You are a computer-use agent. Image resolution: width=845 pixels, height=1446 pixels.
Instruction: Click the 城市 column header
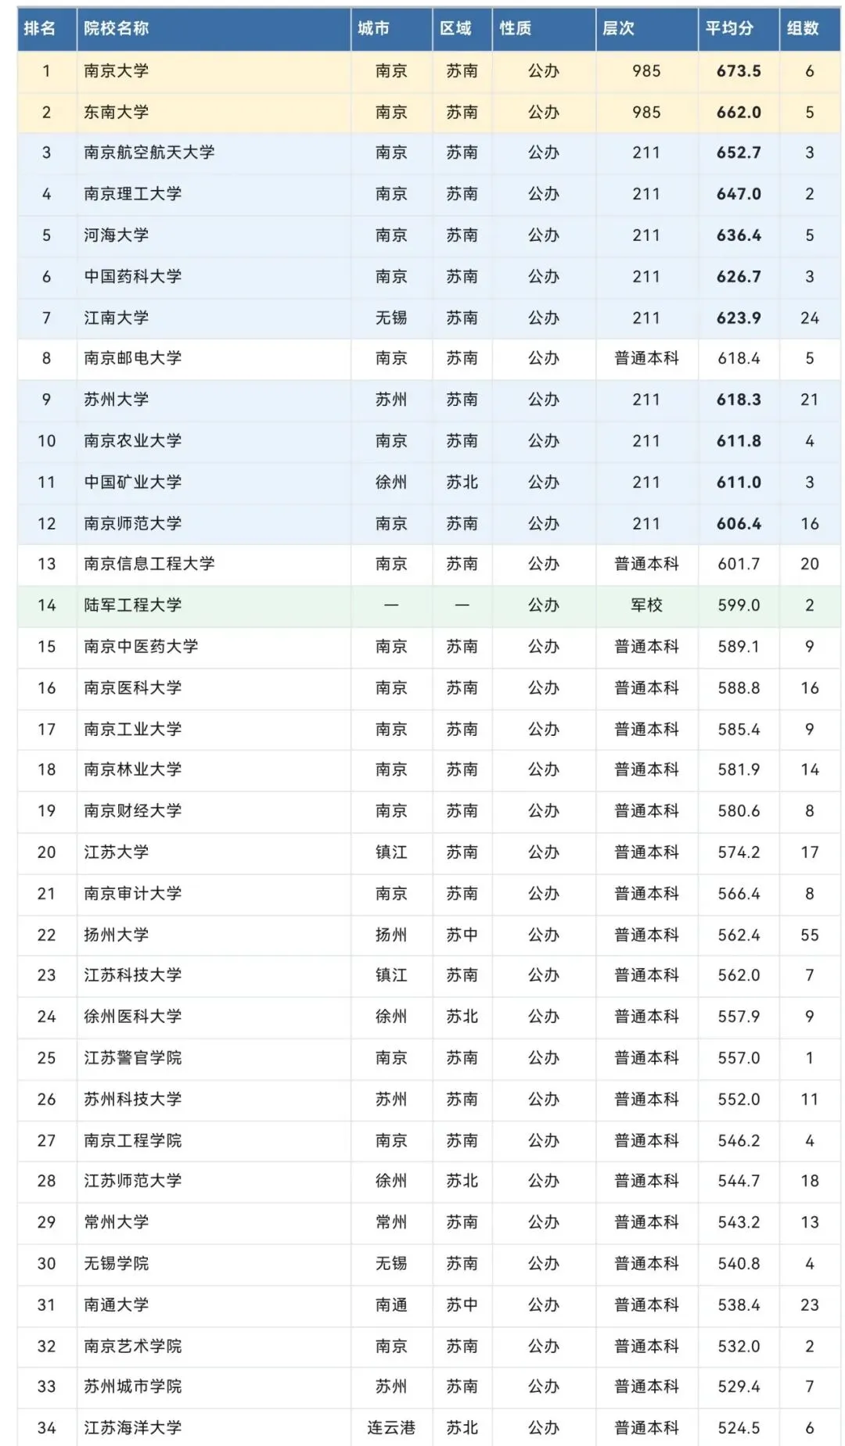tap(391, 29)
